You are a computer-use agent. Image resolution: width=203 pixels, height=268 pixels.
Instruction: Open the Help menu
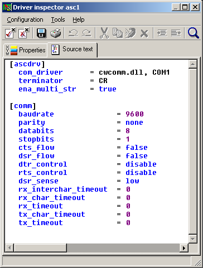click(x=79, y=20)
